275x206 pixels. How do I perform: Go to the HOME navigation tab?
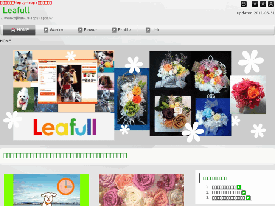click(19, 30)
